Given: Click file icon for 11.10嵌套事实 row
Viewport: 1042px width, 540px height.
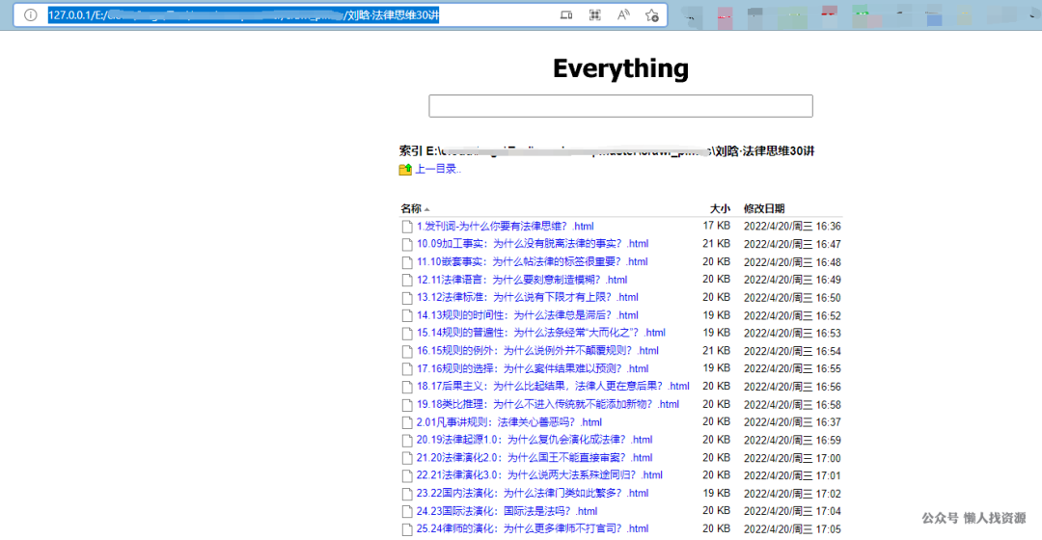Looking at the screenshot, I should tap(407, 262).
